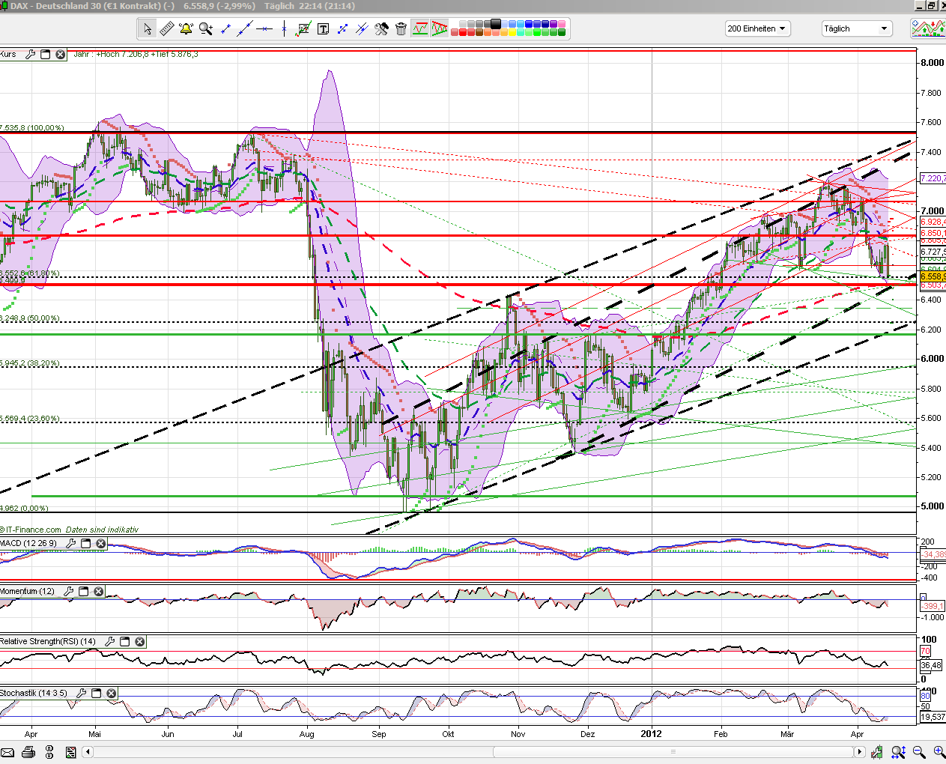
Task: Click the Jahr Hoch Tief text
Action: tap(136, 54)
